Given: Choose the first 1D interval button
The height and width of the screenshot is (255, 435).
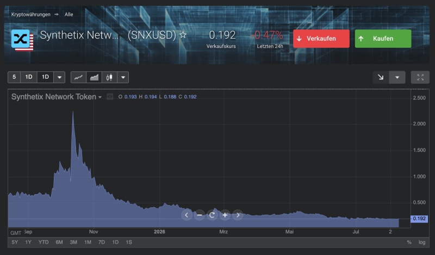Looking at the screenshot, I should click(x=29, y=77).
